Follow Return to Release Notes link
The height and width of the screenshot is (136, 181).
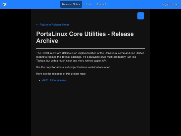pos(54,25)
